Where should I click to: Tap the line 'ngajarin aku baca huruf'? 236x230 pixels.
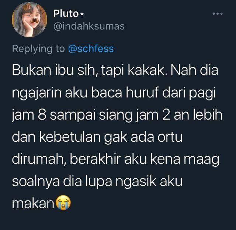click(x=114, y=93)
